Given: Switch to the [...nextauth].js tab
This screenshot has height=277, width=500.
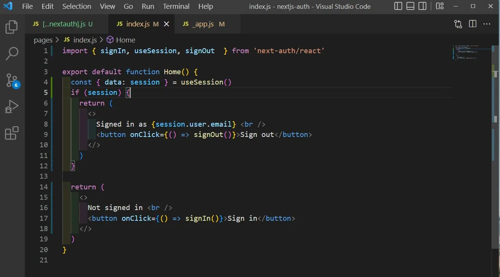Looking at the screenshot, I should 67,24.
